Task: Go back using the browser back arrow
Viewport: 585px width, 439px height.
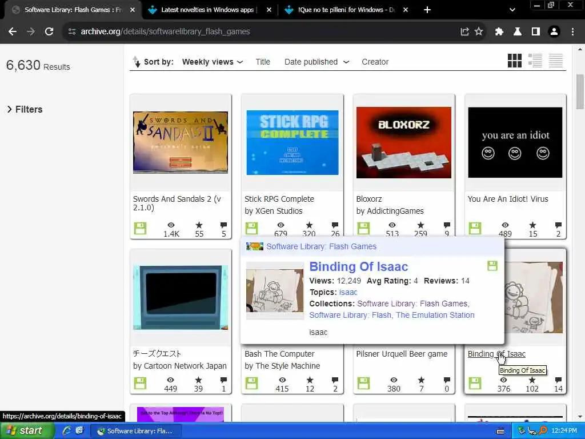Action: [x=13, y=32]
